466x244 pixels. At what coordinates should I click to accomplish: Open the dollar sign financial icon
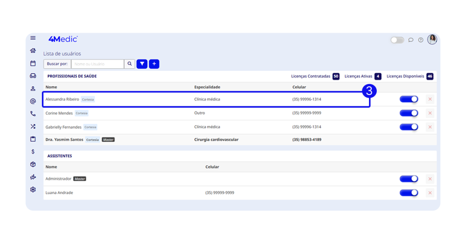(33, 152)
